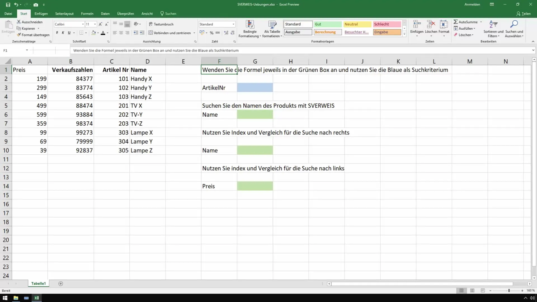Expand Verbinden und zentrieren options arrow
Viewport: 537px width, 302px height.
pyautogui.click(x=194, y=33)
